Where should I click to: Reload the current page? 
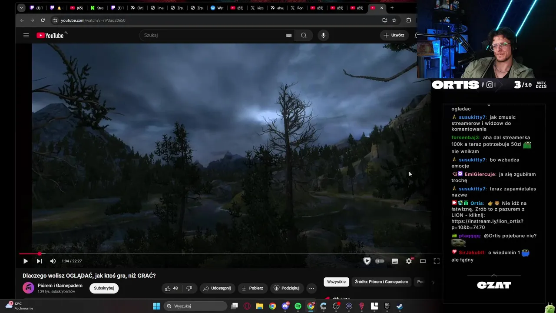tap(43, 20)
